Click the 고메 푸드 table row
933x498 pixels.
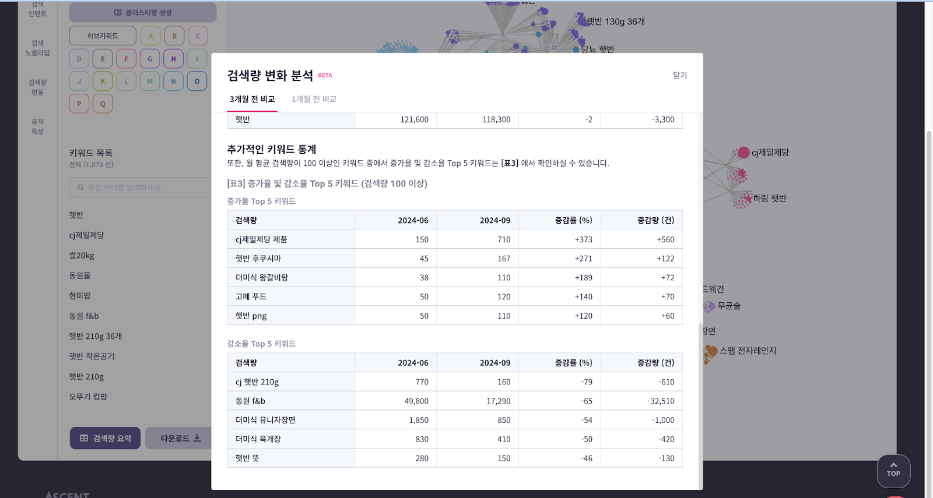(x=454, y=296)
